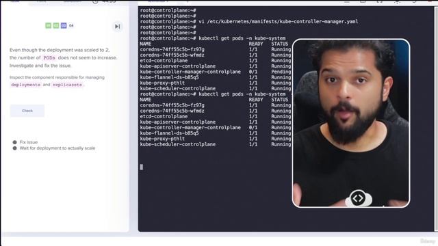Open question step 02
This screenshot has height=246, width=438.
[56, 26]
